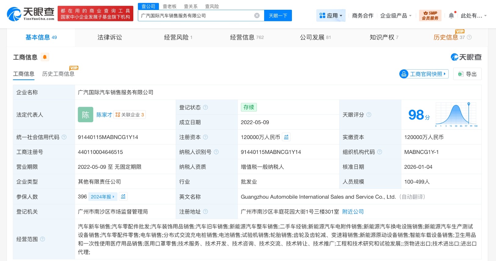Expand the 应用 dropdown menu
The image size is (496, 261).
(x=331, y=16)
